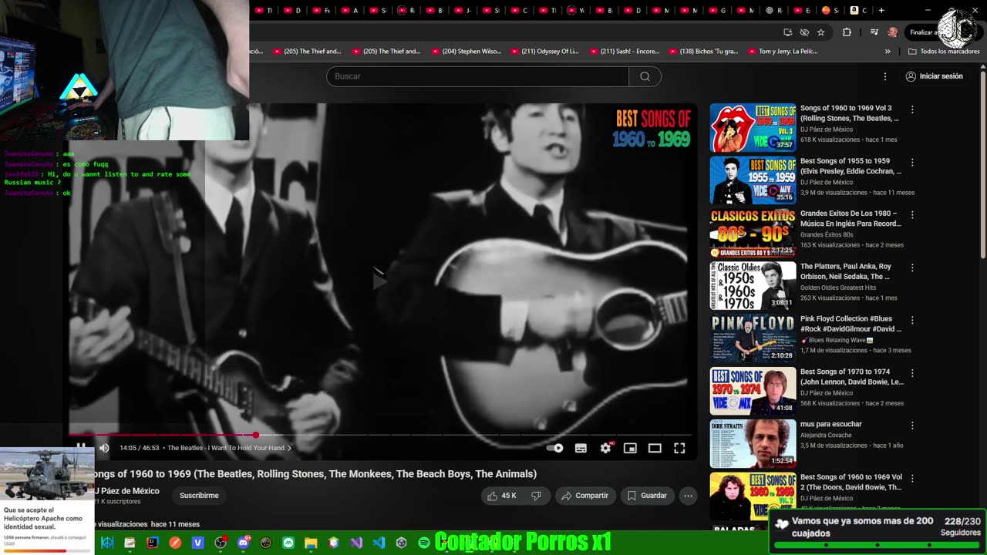Open more actions ellipsis below video

[689, 496]
